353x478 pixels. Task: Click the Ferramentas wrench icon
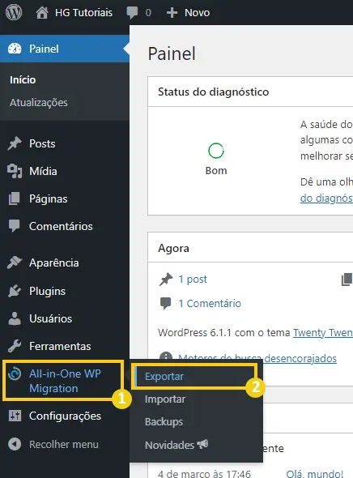tap(15, 346)
